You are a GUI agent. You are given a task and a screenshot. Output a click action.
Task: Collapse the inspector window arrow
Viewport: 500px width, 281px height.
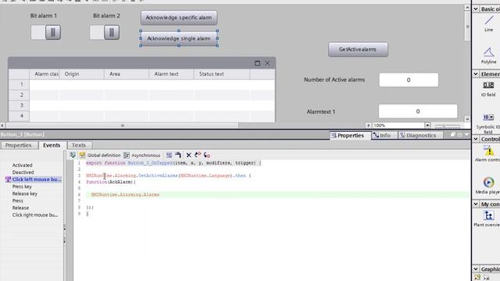coord(466,135)
